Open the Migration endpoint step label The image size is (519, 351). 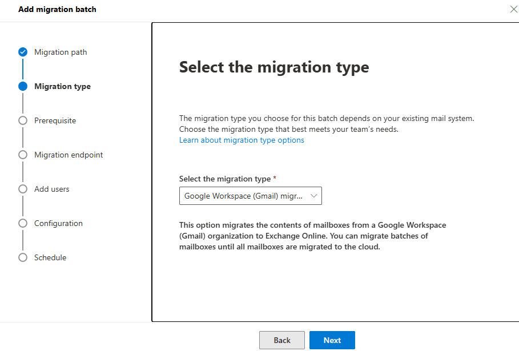pos(69,155)
